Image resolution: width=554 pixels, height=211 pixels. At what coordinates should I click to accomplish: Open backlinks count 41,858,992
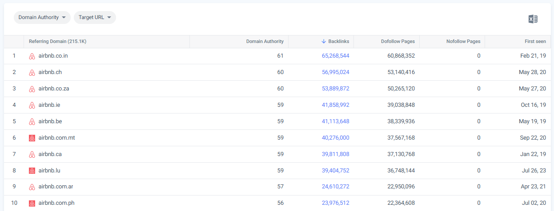click(336, 105)
